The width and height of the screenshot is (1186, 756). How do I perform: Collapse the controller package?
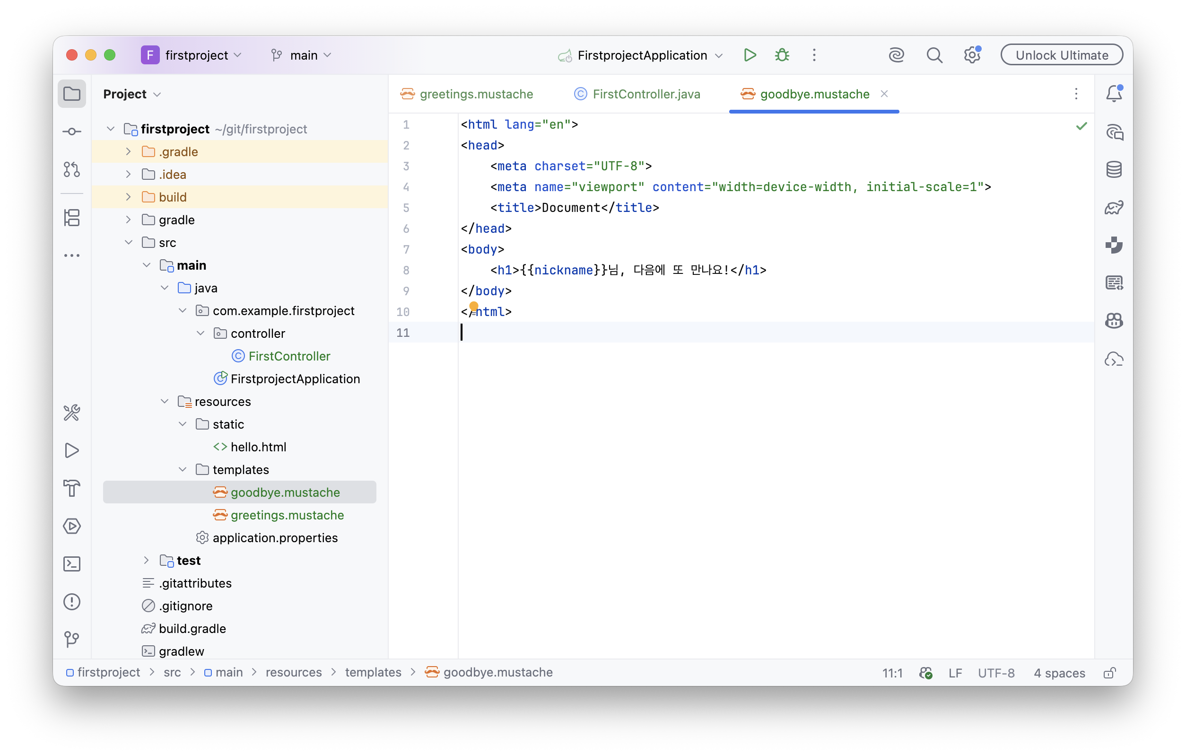201,334
